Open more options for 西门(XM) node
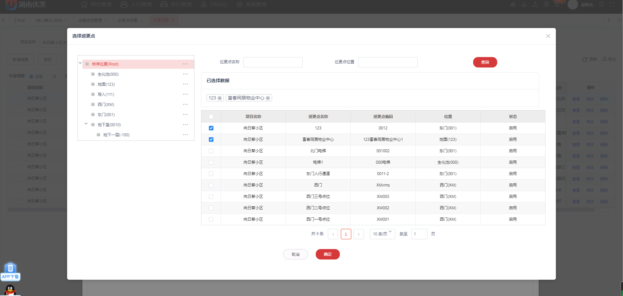This screenshot has height=296, width=623. click(185, 104)
